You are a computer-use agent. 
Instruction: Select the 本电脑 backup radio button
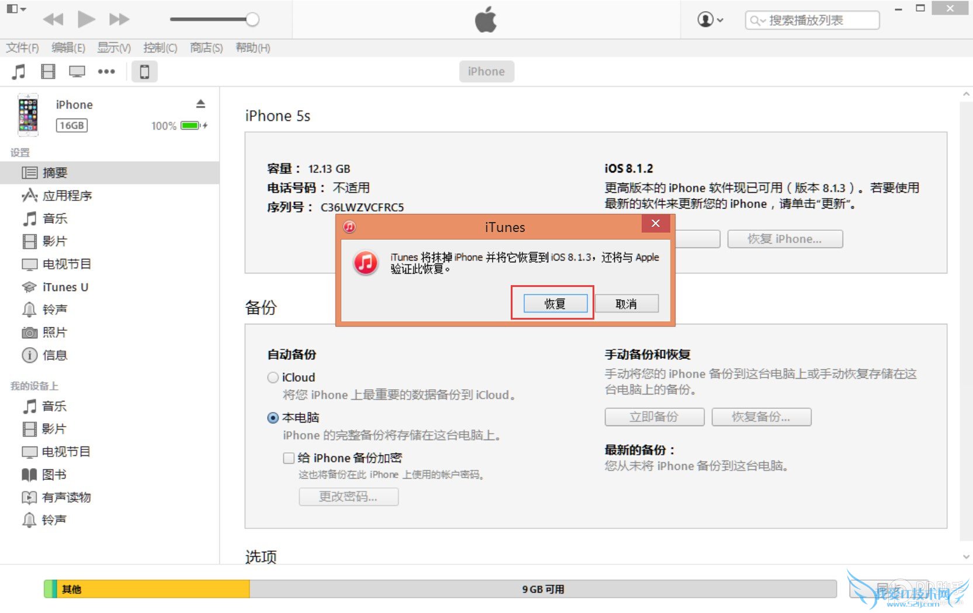point(273,418)
